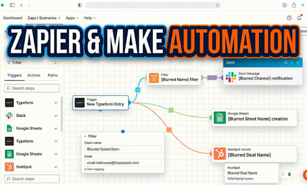This screenshot has height=185, width=307.
Task: Click the blue path marker on canvas
Action: (x=138, y=90)
